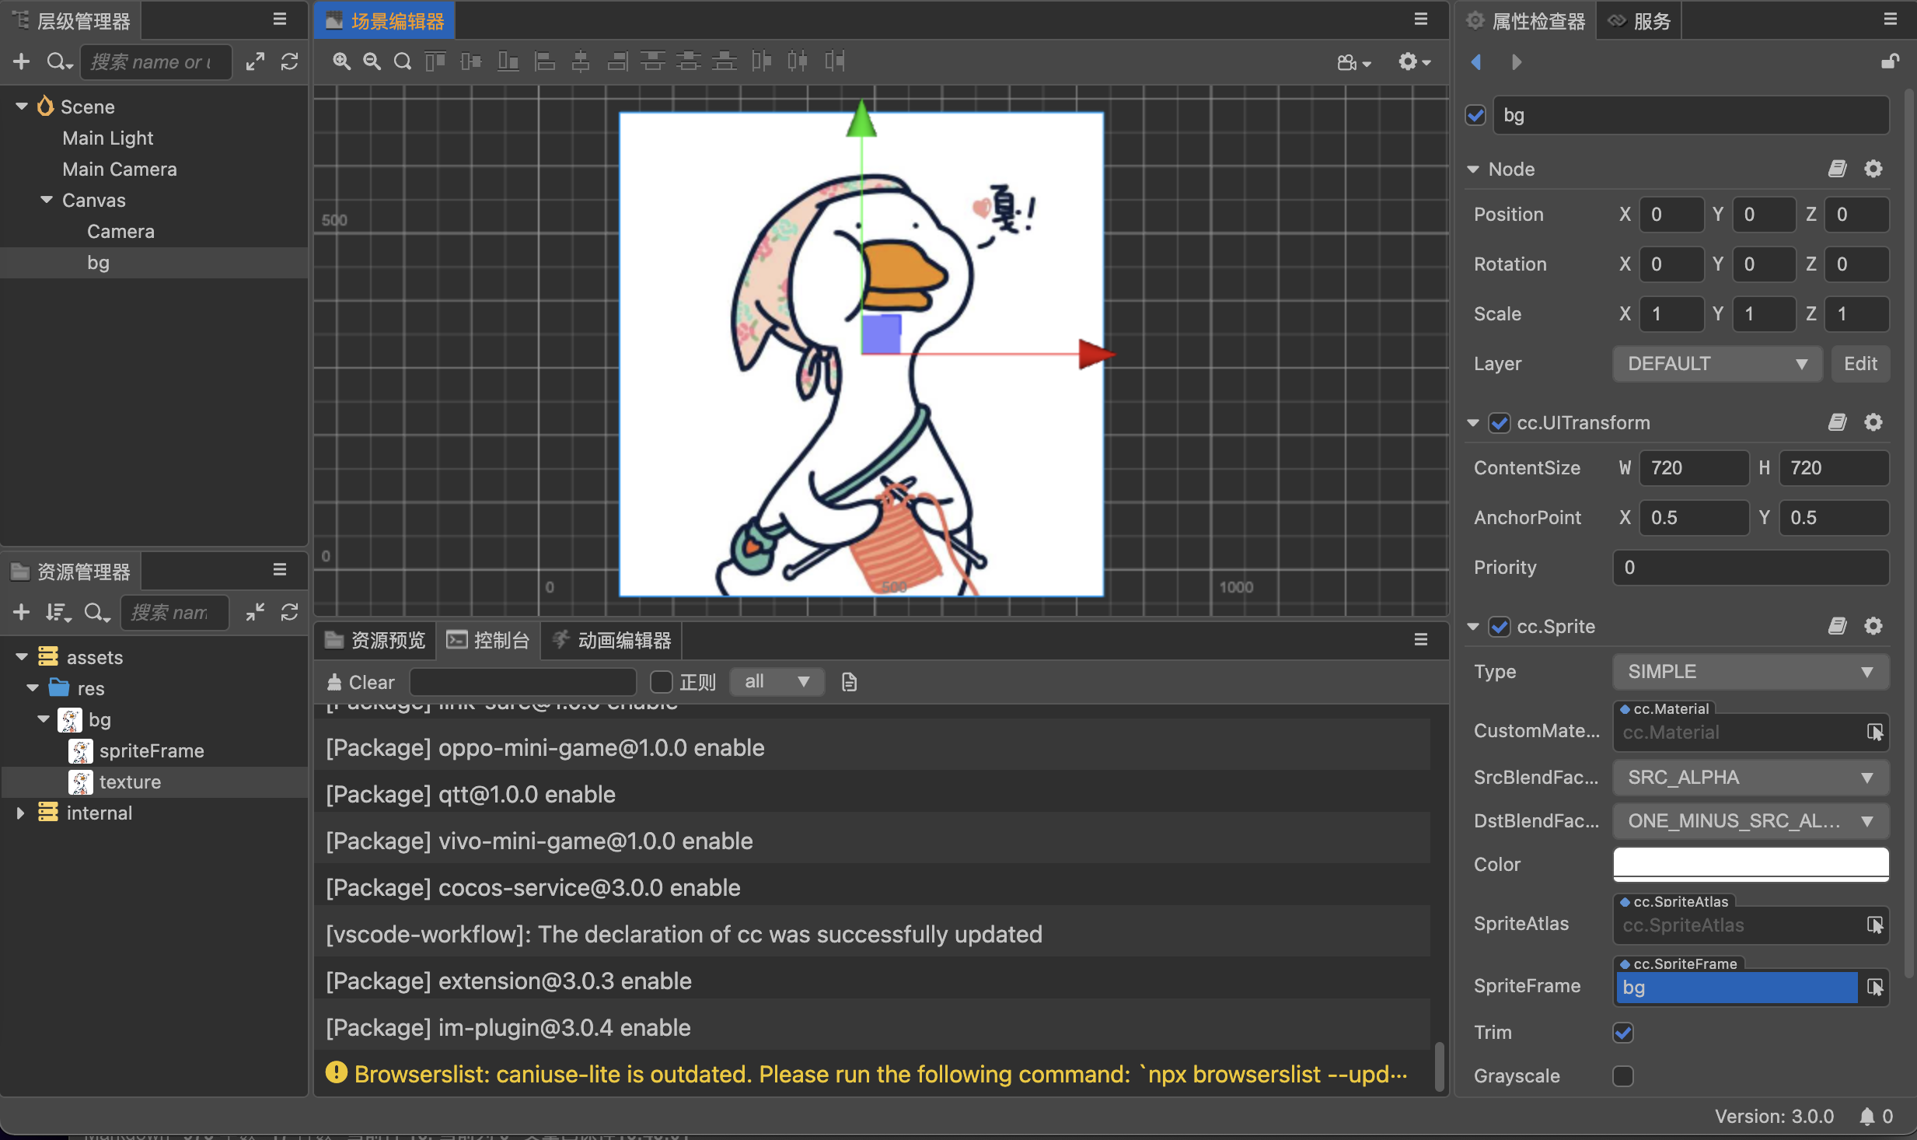Open scene editor gear settings
The image size is (1917, 1140).
pos(1414,61)
